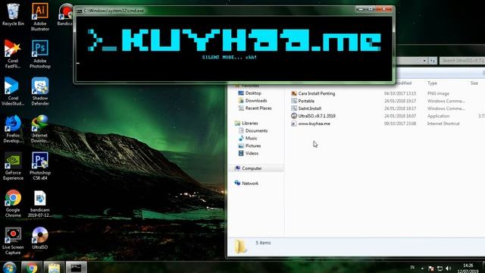The image size is (485, 273).
Task: Open Downloads in Explorer favorites
Action: (252, 101)
